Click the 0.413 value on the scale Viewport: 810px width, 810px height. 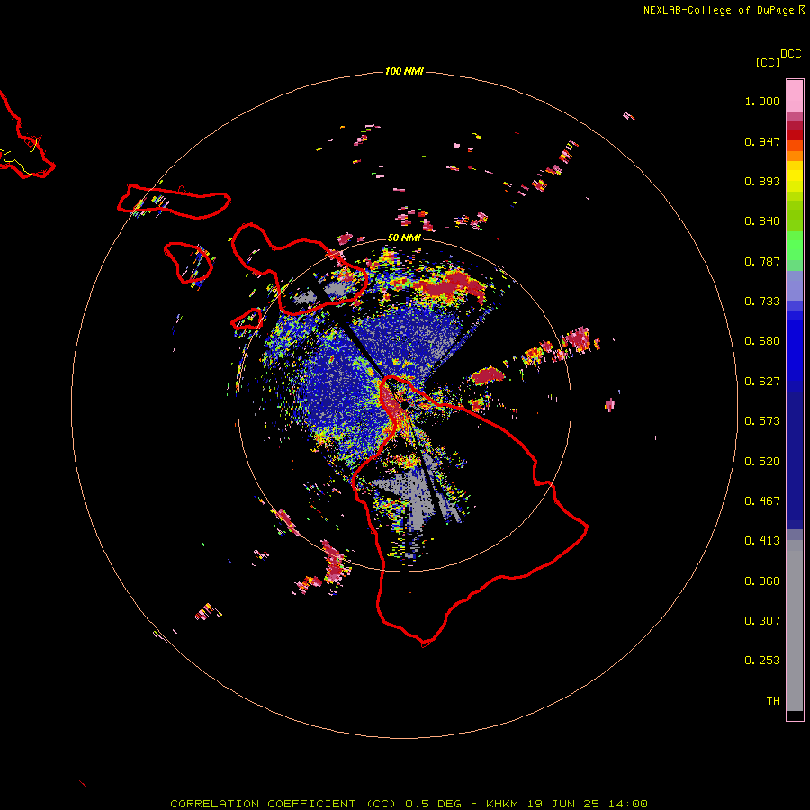[762, 541]
